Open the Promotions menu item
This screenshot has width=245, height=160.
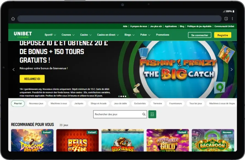tap(163, 35)
